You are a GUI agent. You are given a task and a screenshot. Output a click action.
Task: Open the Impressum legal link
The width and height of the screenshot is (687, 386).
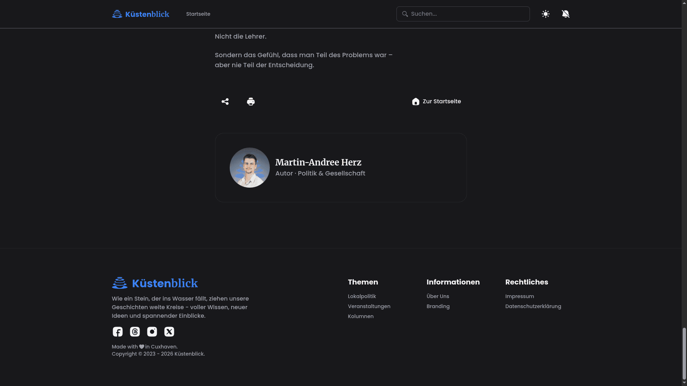pos(520,296)
